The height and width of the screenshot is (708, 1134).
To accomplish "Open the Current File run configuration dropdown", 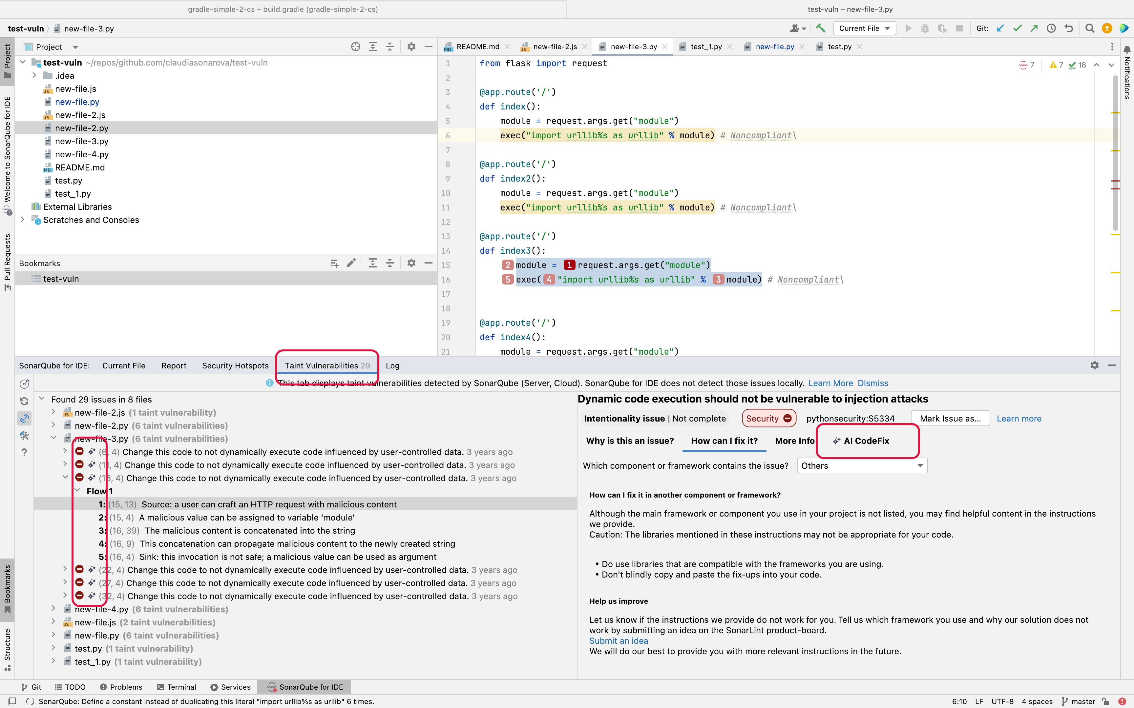I will (865, 28).
